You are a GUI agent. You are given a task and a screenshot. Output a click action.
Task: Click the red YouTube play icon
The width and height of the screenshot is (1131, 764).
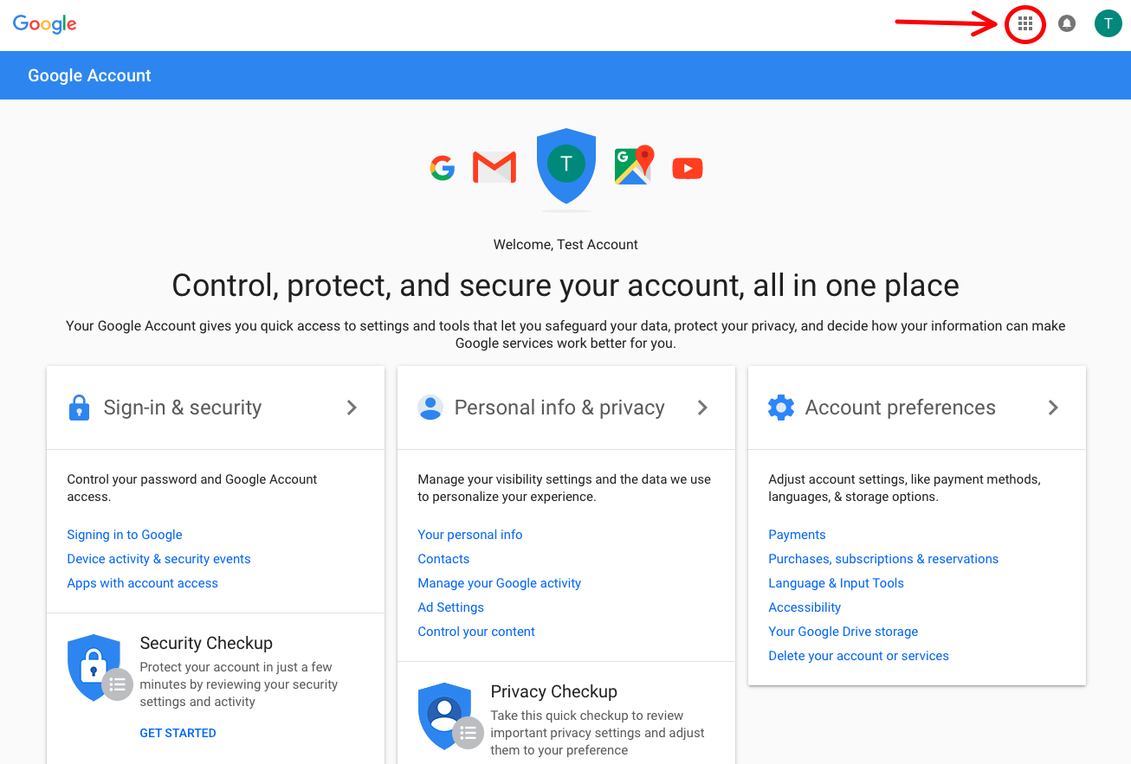(688, 168)
